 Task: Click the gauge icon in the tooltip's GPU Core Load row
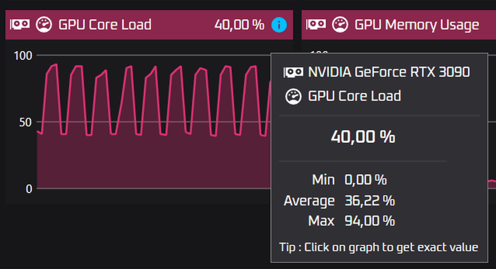(293, 97)
